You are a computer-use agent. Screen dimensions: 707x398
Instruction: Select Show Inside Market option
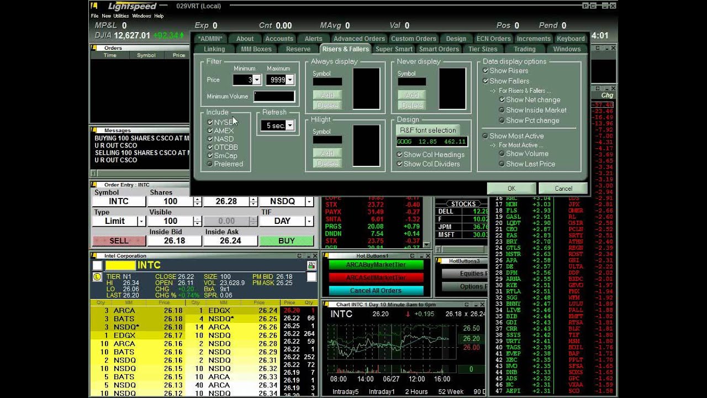click(502, 110)
